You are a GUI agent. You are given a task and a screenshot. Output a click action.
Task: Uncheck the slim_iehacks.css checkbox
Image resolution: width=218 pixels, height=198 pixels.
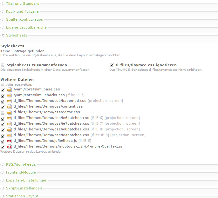tap(3, 96)
